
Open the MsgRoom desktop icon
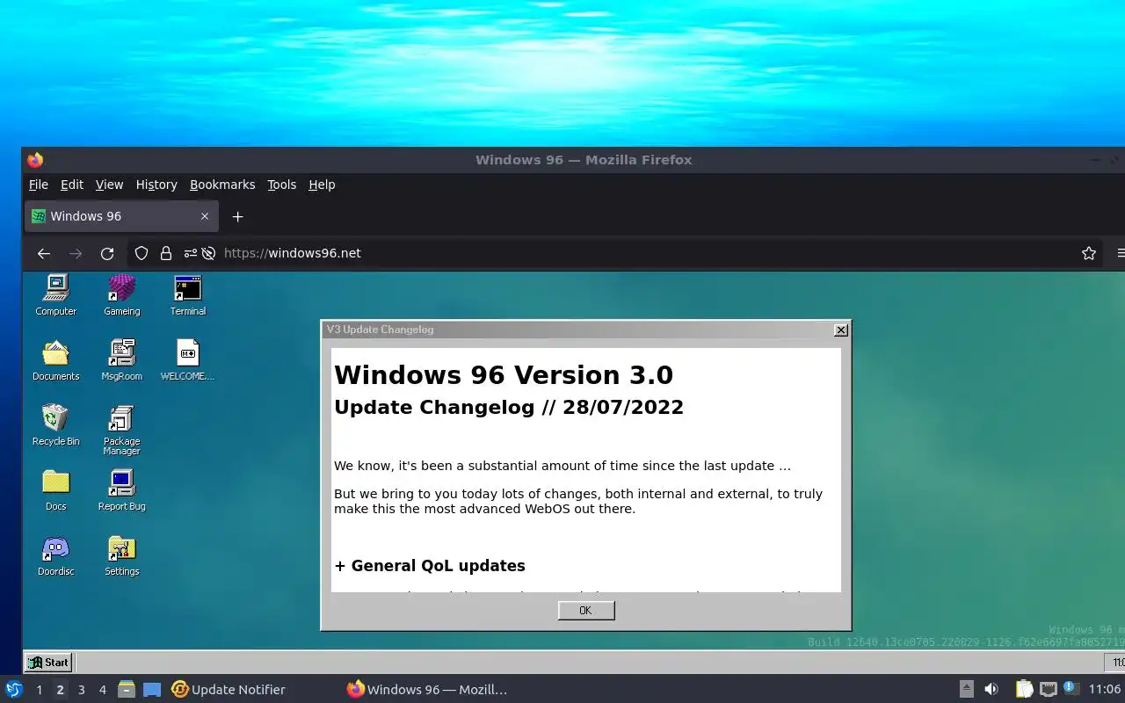click(121, 359)
